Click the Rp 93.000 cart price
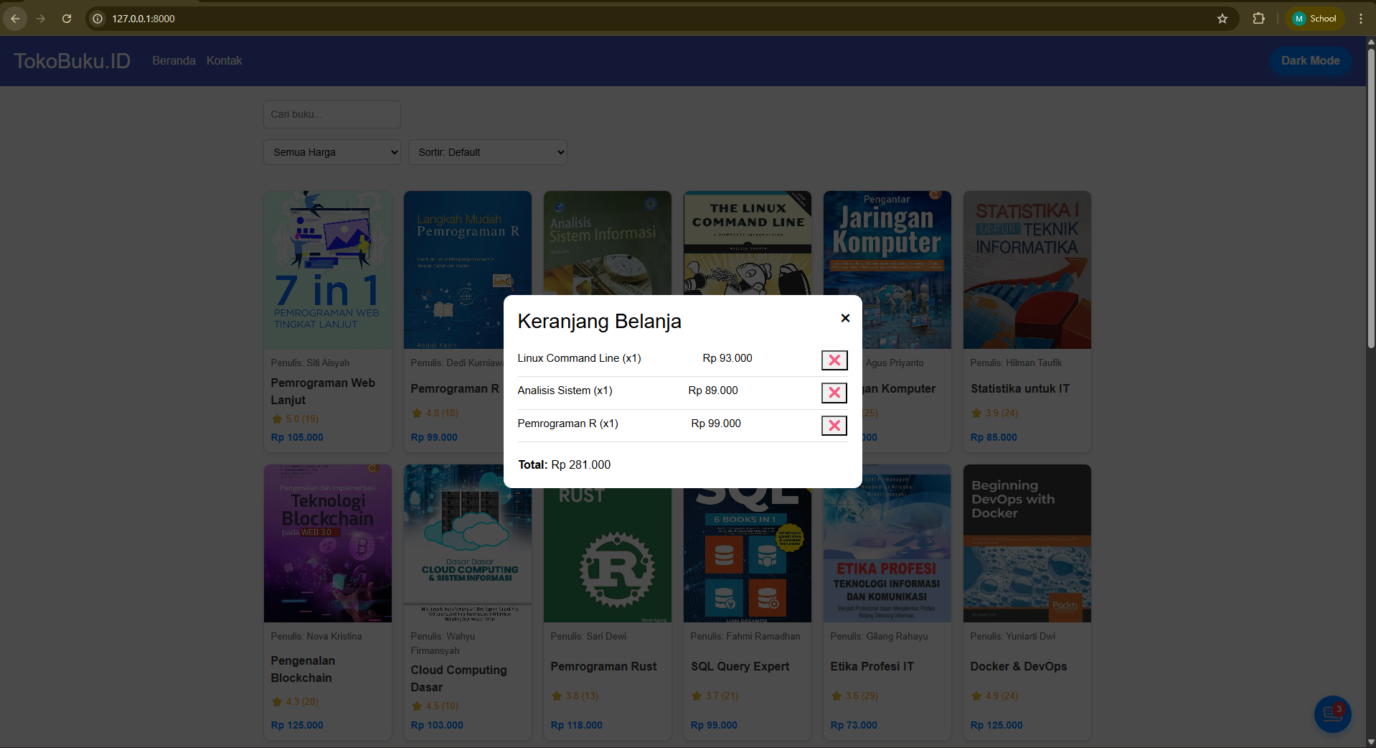This screenshot has height=748, width=1376. pyautogui.click(x=727, y=358)
